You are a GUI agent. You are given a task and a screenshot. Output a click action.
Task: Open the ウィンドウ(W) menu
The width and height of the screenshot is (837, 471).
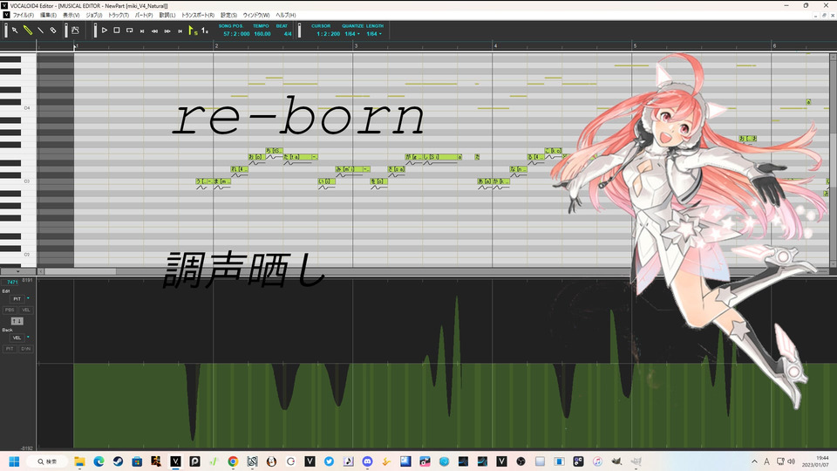coord(256,15)
